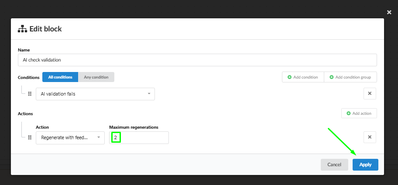Click the Maximum regenerations input field
This screenshot has height=185, width=398.
click(139, 138)
